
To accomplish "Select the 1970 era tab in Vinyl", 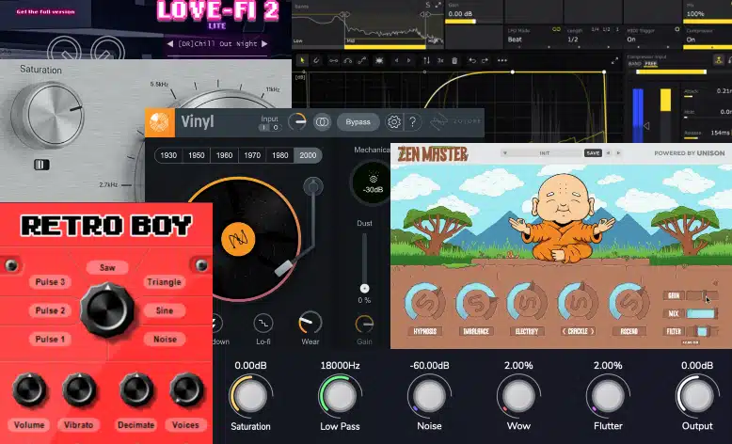I will [x=252, y=155].
